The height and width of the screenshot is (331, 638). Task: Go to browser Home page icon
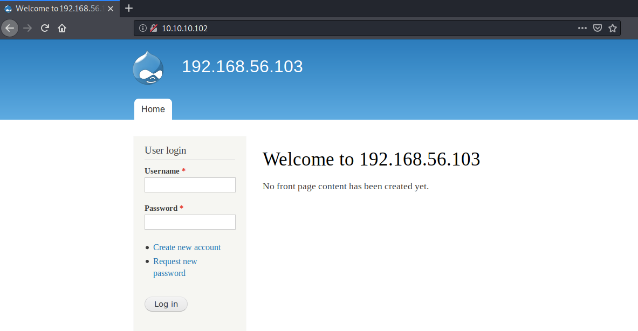tap(62, 28)
